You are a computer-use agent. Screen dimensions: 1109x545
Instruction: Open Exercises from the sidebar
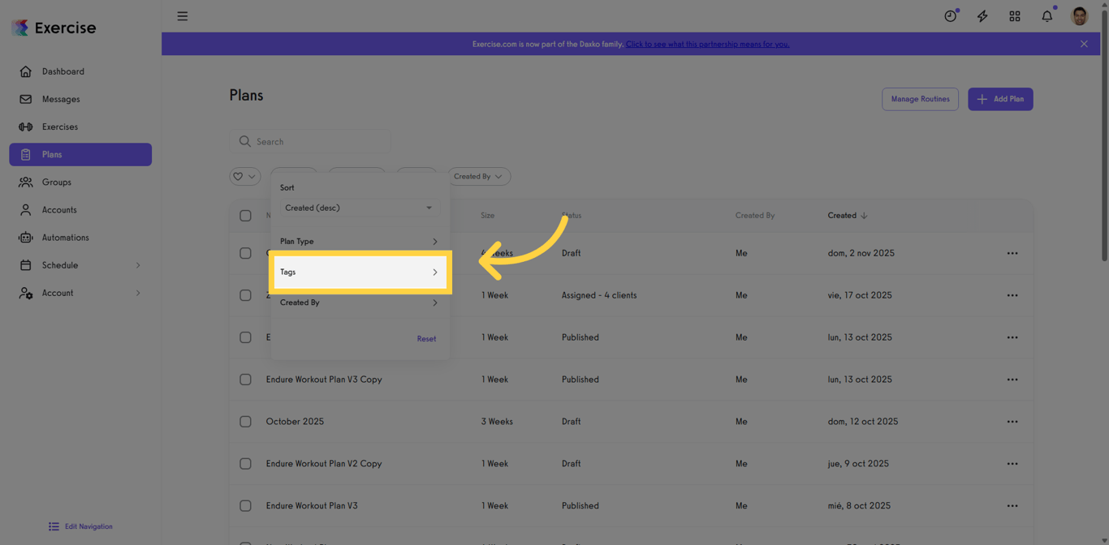(61, 127)
